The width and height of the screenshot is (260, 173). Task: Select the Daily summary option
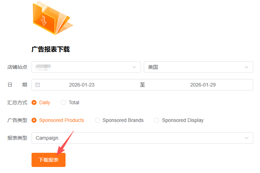[34, 102]
